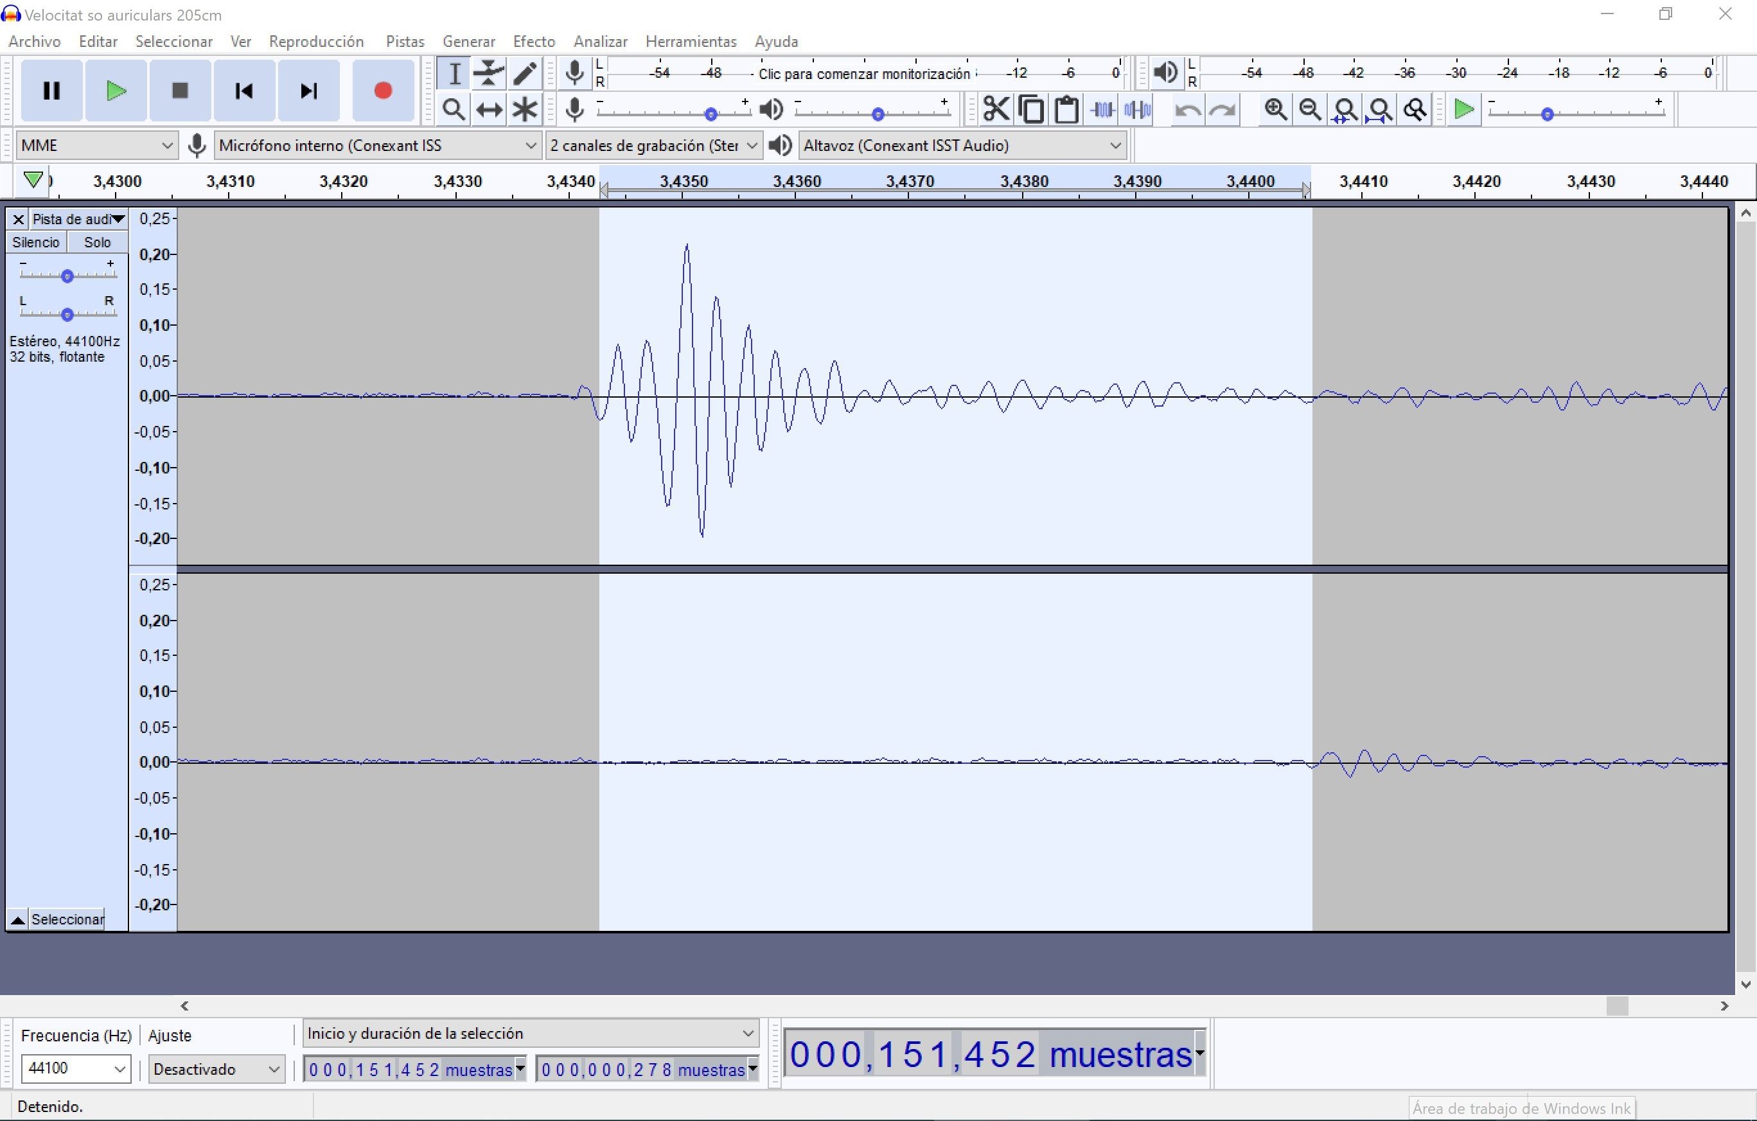Click the Trim audio outside selection icon
Image resolution: width=1757 pixels, height=1121 pixels.
point(1103,109)
